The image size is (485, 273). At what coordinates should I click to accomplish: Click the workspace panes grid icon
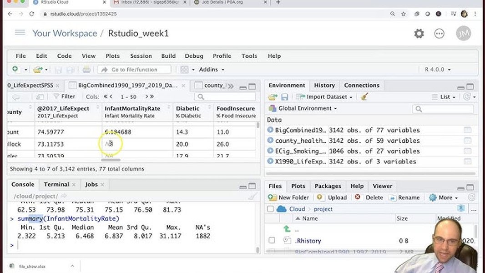click(184, 70)
